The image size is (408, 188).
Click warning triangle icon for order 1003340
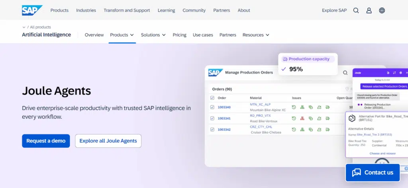tap(319, 107)
